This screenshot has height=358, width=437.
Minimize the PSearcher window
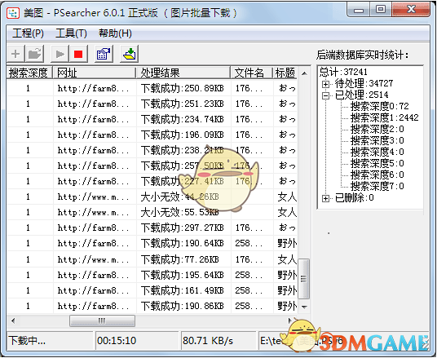pos(359,10)
